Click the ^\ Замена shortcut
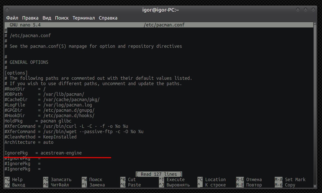 coord(93,185)
